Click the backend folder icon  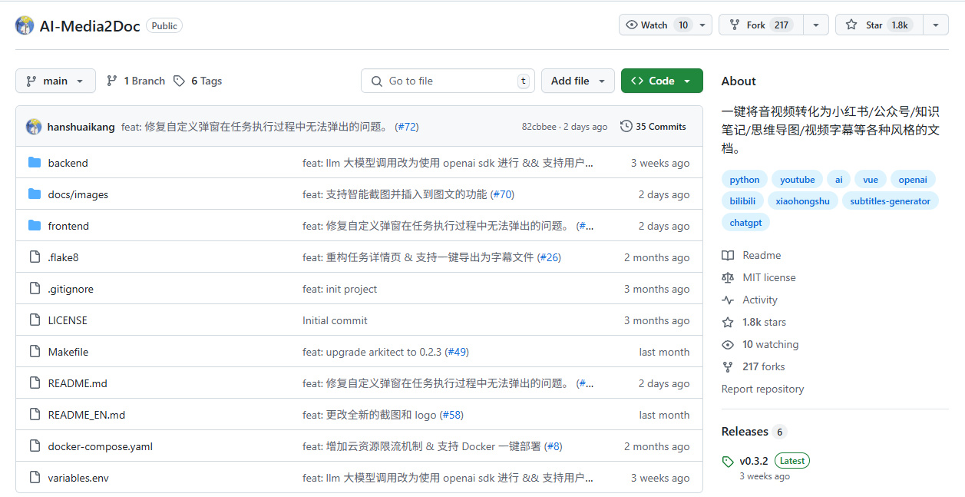[34, 163]
